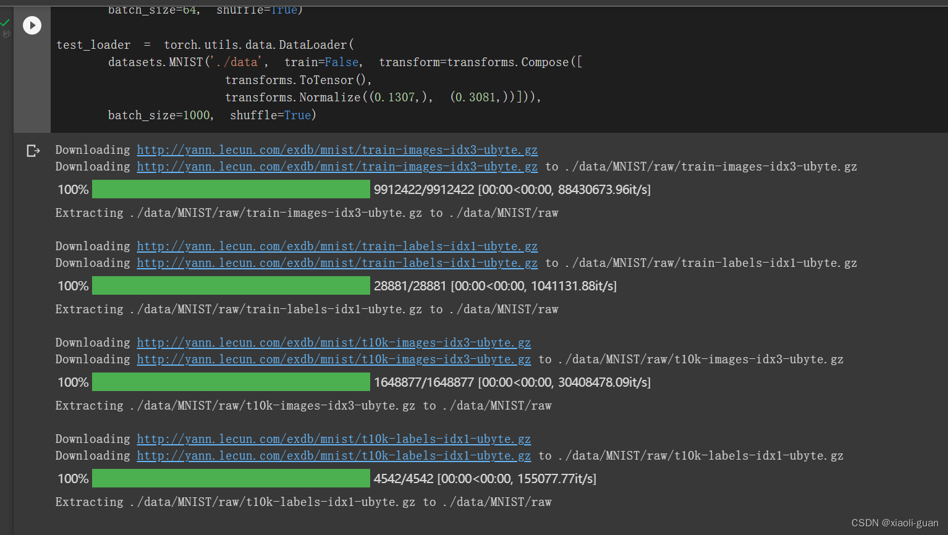Viewport: 948px width, 535px height.
Task: Click '1041131.88it/s' download rate text
Action: tap(572, 286)
